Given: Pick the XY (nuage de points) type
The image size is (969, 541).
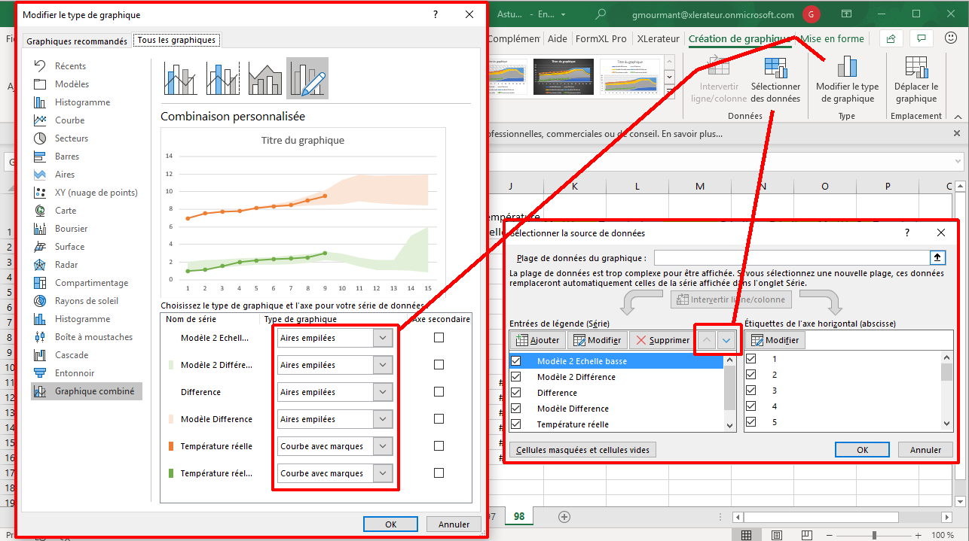Looking at the screenshot, I should tap(96, 193).
